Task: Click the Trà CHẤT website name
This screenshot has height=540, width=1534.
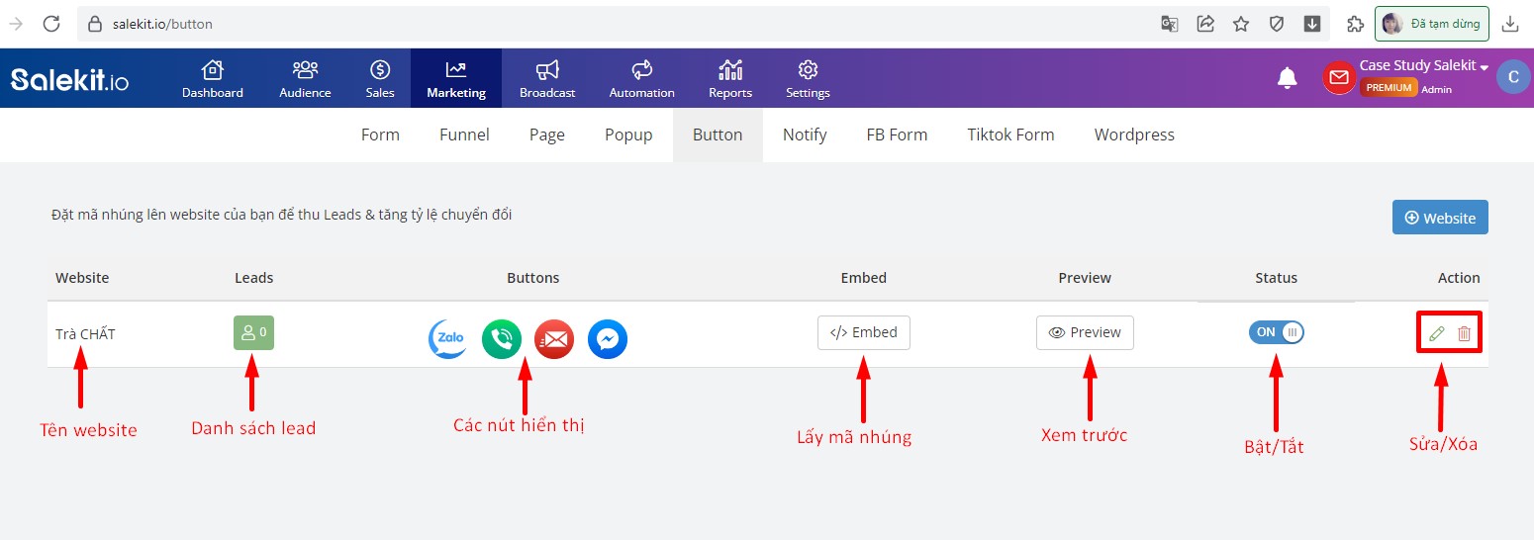Action: point(85,334)
